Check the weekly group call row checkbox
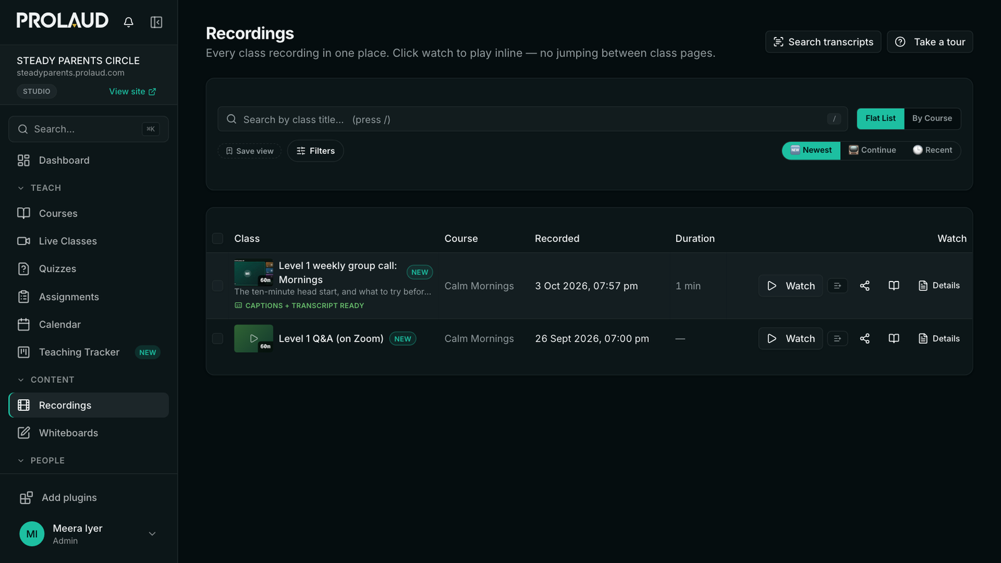Screen dimensions: 1001x563 218,286
